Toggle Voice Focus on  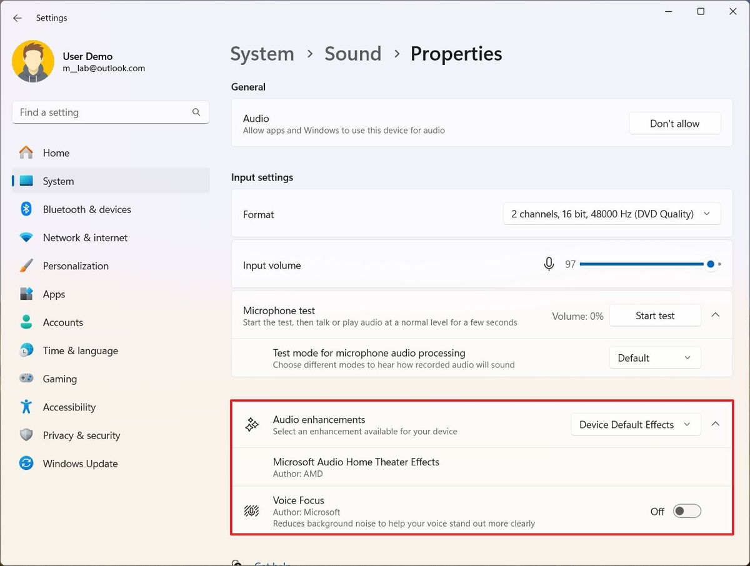pos(686,510)
